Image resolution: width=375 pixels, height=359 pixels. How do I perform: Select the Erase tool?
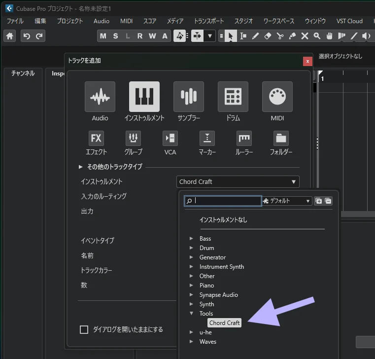[268, 36]
